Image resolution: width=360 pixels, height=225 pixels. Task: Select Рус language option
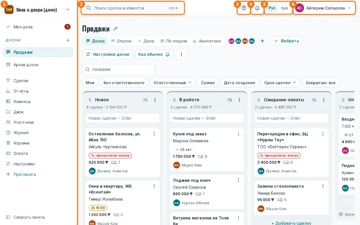coord(272,8)
